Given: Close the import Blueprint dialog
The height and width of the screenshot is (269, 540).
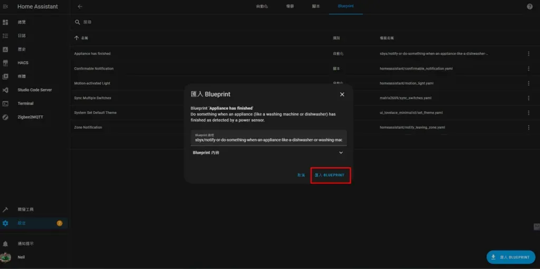Looking at the screenshot, I should coord(342,94).
